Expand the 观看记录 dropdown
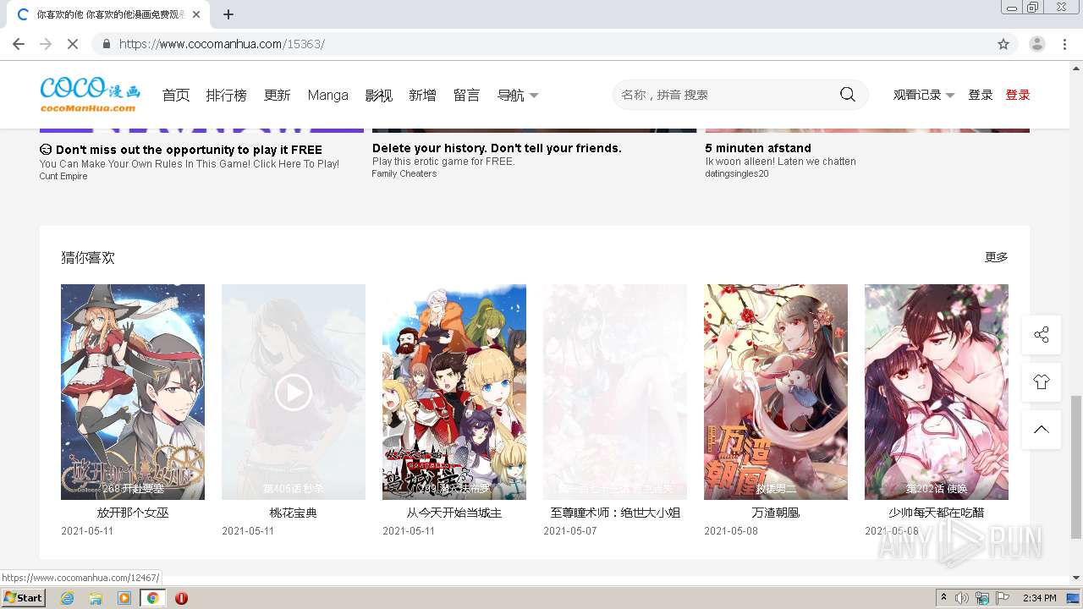This screenshot has height=609, width=1083. click(x=924, y=95)
